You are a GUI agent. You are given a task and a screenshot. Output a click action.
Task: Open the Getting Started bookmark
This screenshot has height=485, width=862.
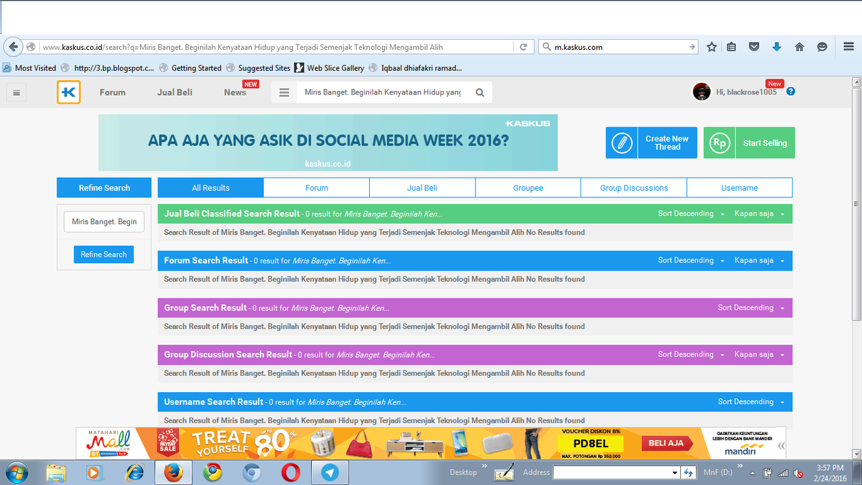tap(191, 68)
